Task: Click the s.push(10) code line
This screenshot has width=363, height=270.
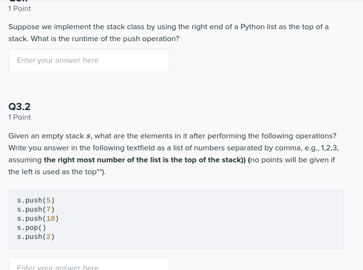Action: (38, 219)
